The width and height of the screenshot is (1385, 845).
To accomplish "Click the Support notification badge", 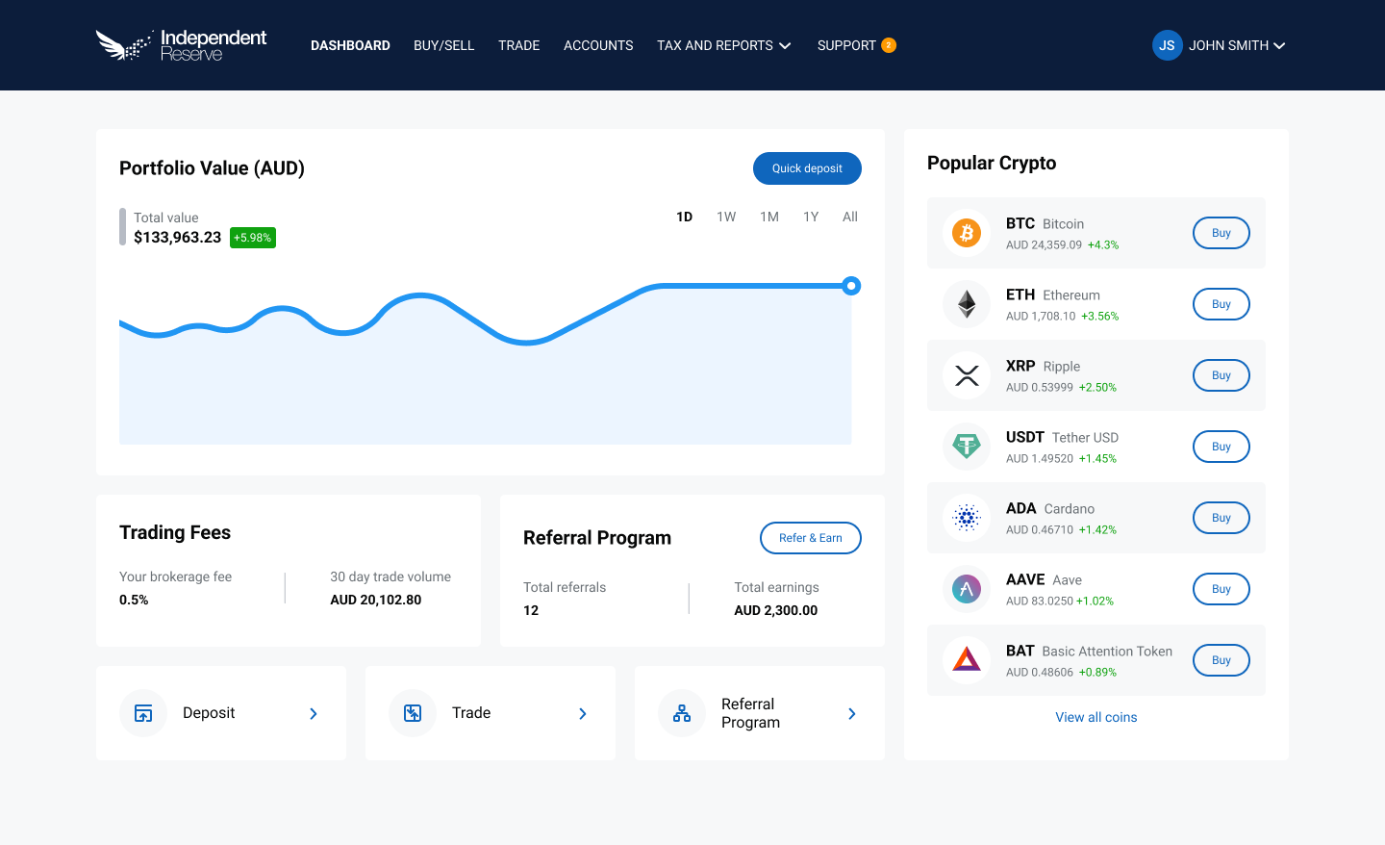I will [x=889, y=45].
